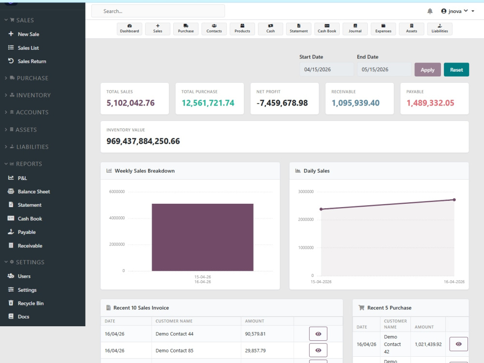Viewport: 484px width, 363px height.
Task: Click the Inventory Value 969,437,884,250.66
Action: tap(143, 141)
